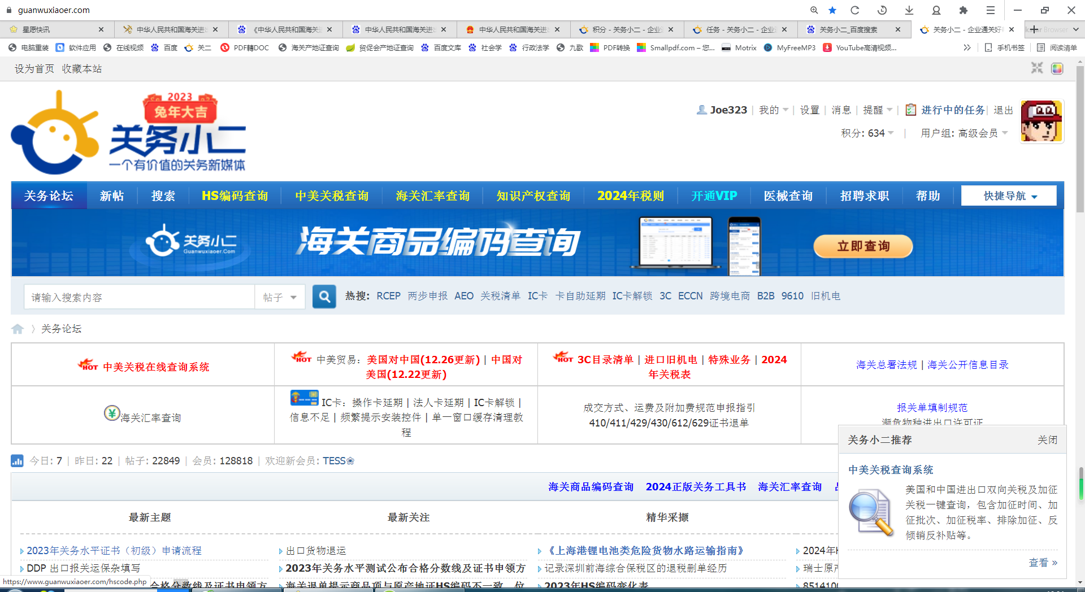1085x592 pixels.
Task: Open the downloads arrow icon
Action: [x=909, y=10]
